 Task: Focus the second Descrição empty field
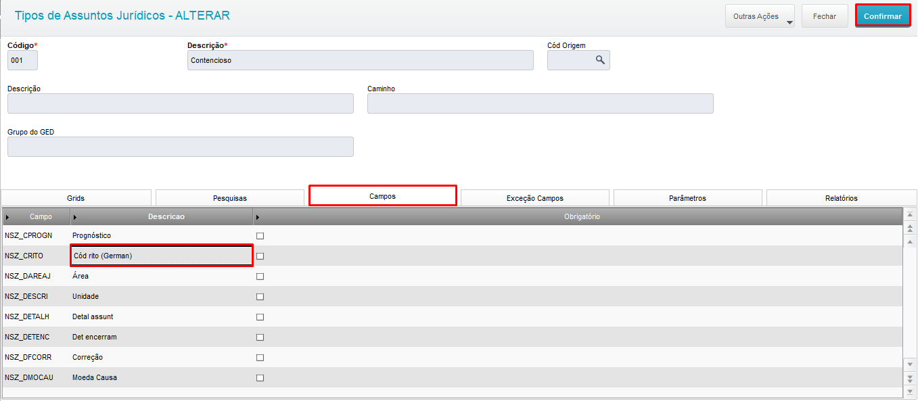pos(181,103)
